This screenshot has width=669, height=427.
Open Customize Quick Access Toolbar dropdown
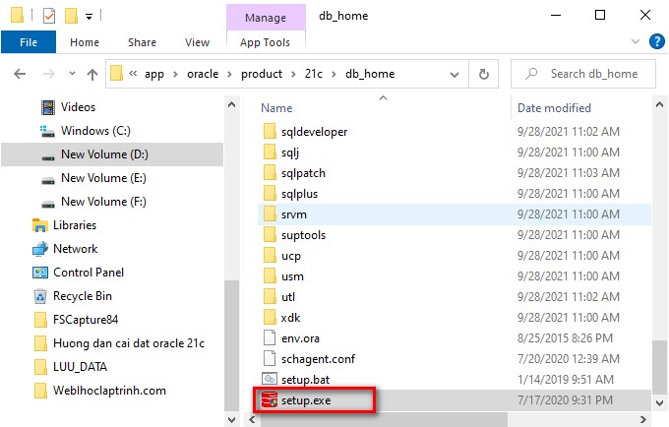(89, 17)
